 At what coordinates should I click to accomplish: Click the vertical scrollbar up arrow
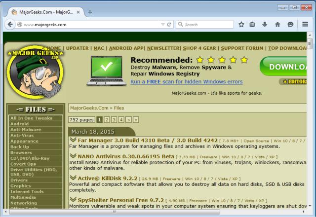point(310,35)
